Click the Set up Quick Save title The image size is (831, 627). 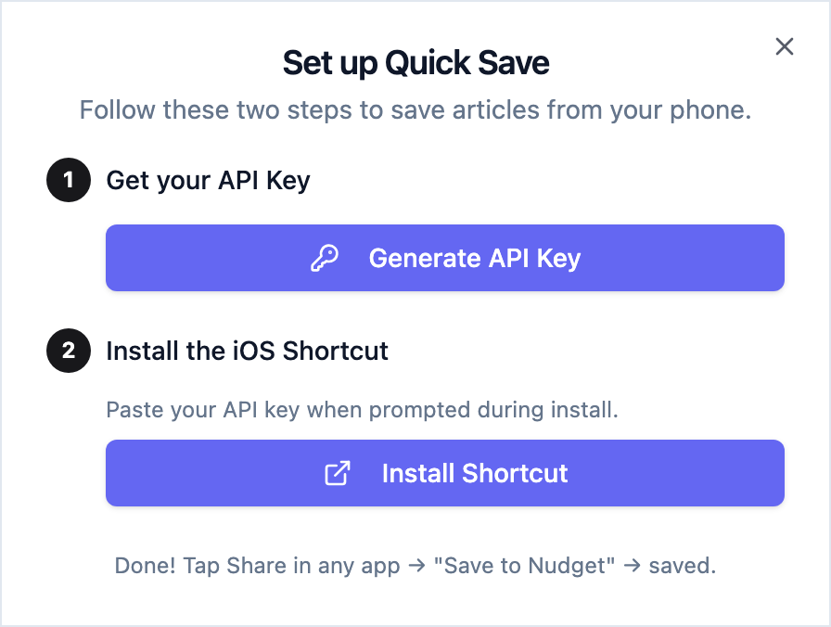(415, 63)
